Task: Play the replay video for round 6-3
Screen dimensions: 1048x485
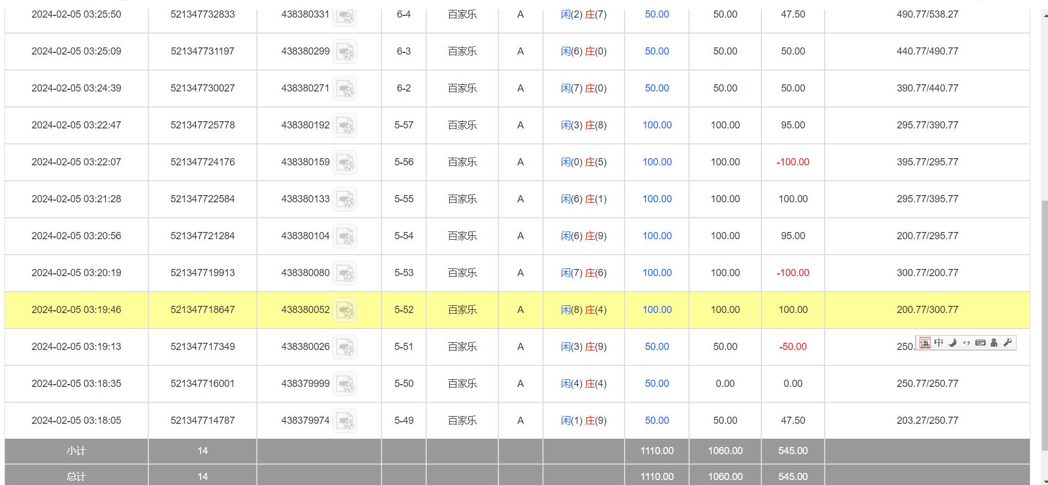Action: (345, 52)
